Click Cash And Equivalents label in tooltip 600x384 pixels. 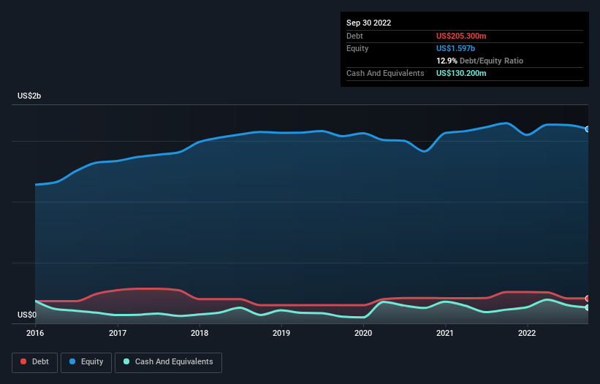[385, 73]
